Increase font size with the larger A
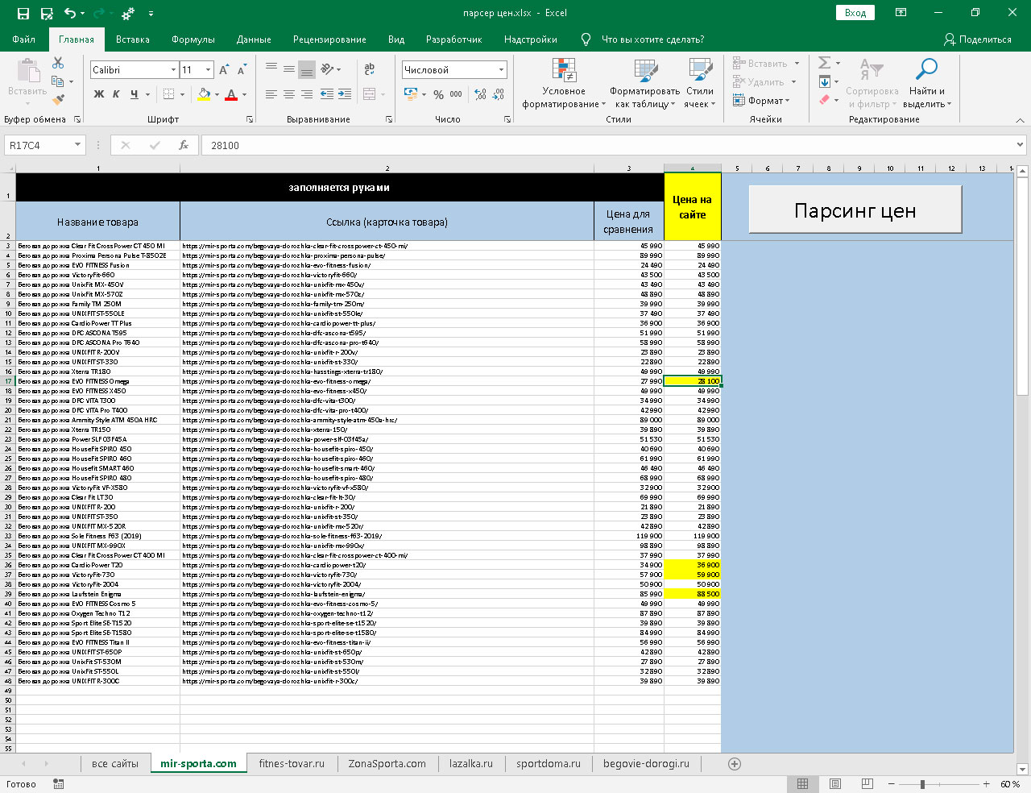Viewport: 1031px width, 793px height. [224, 70]
